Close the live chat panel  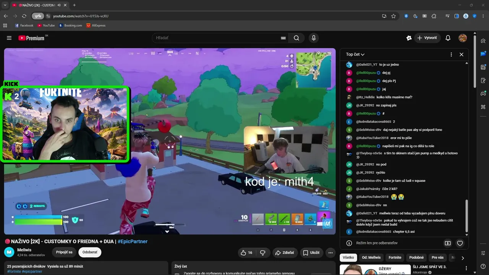pyautogui.click(x=461, y=54)
